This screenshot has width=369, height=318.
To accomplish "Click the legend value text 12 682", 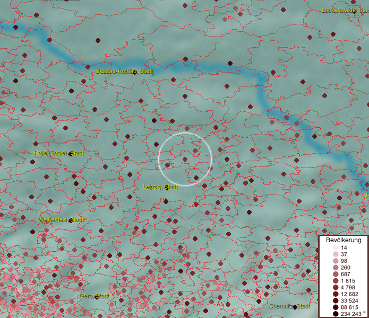I will tap(349, 294).
